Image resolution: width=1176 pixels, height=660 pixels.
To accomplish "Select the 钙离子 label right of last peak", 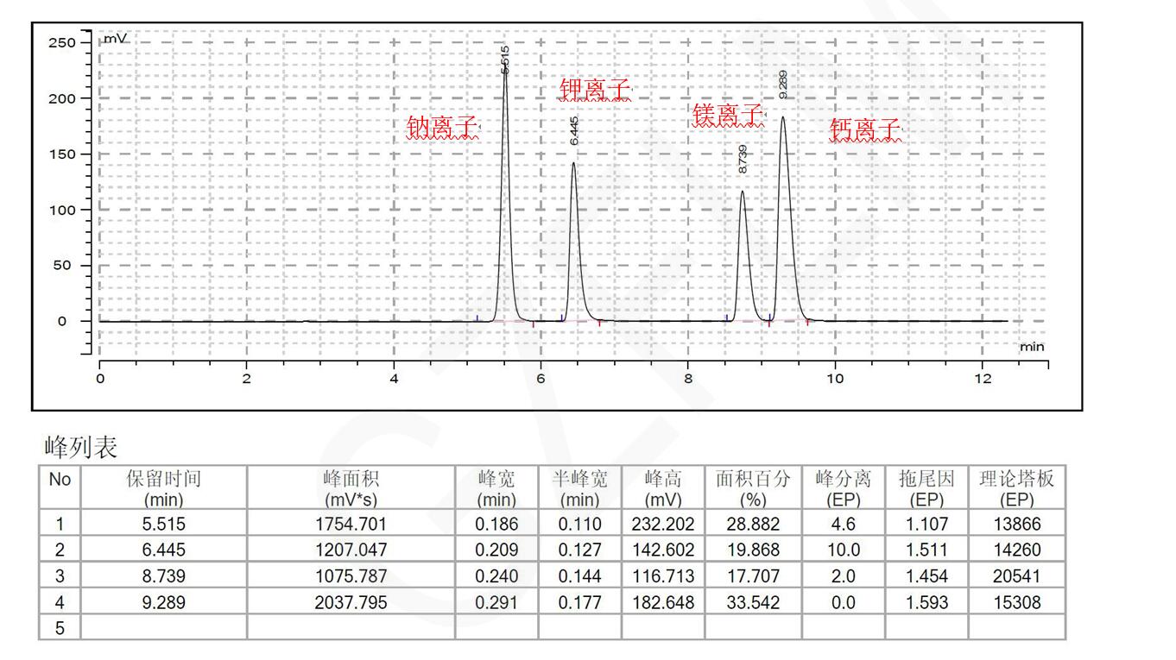I will coord(865,130).
